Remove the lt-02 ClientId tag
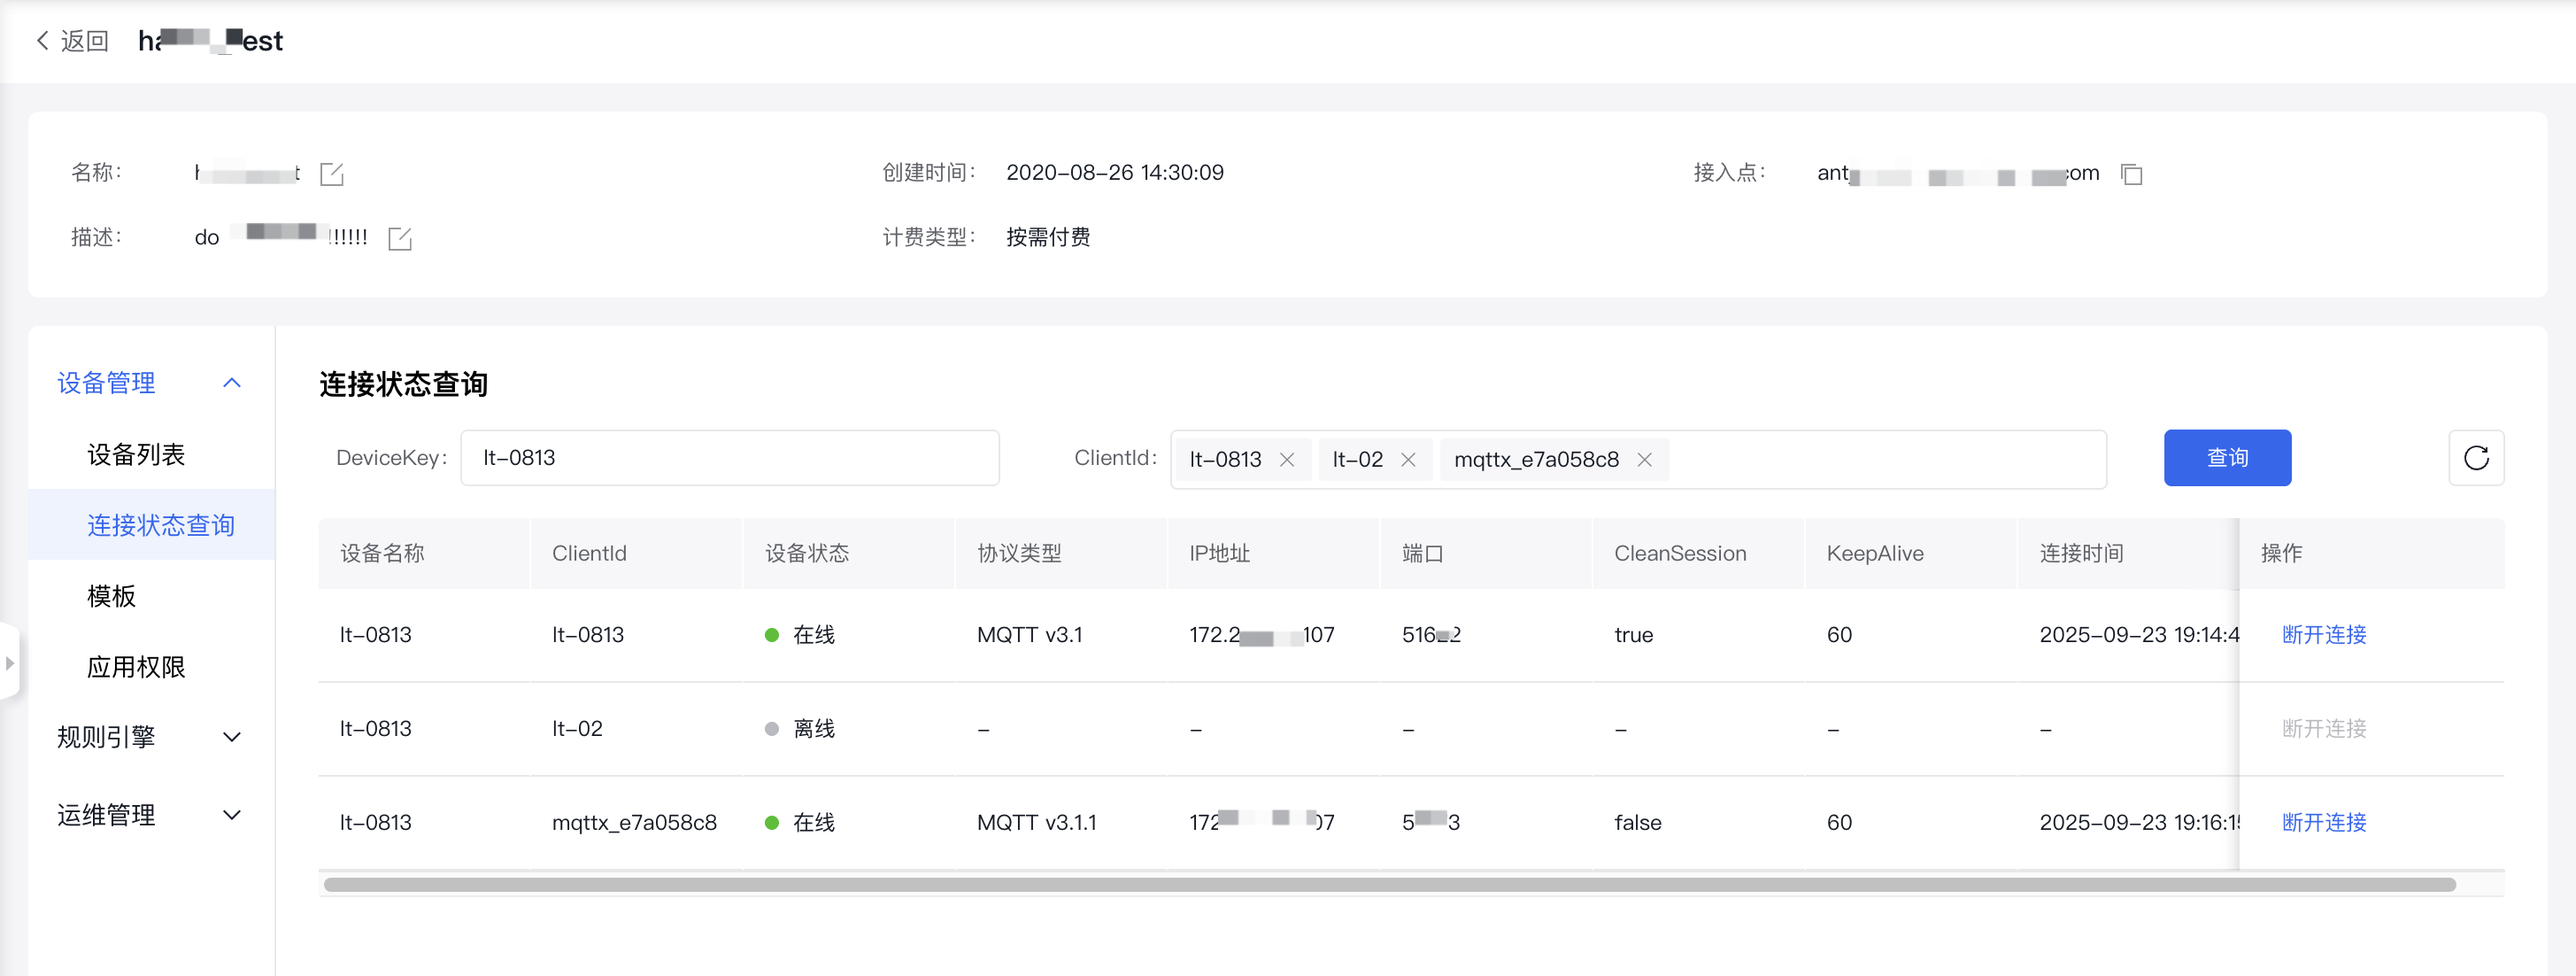The width and height of the screenshot is (2576, 976). 1408,460
